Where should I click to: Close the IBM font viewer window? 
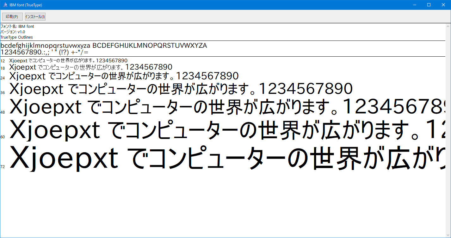(x=443, y=5)
